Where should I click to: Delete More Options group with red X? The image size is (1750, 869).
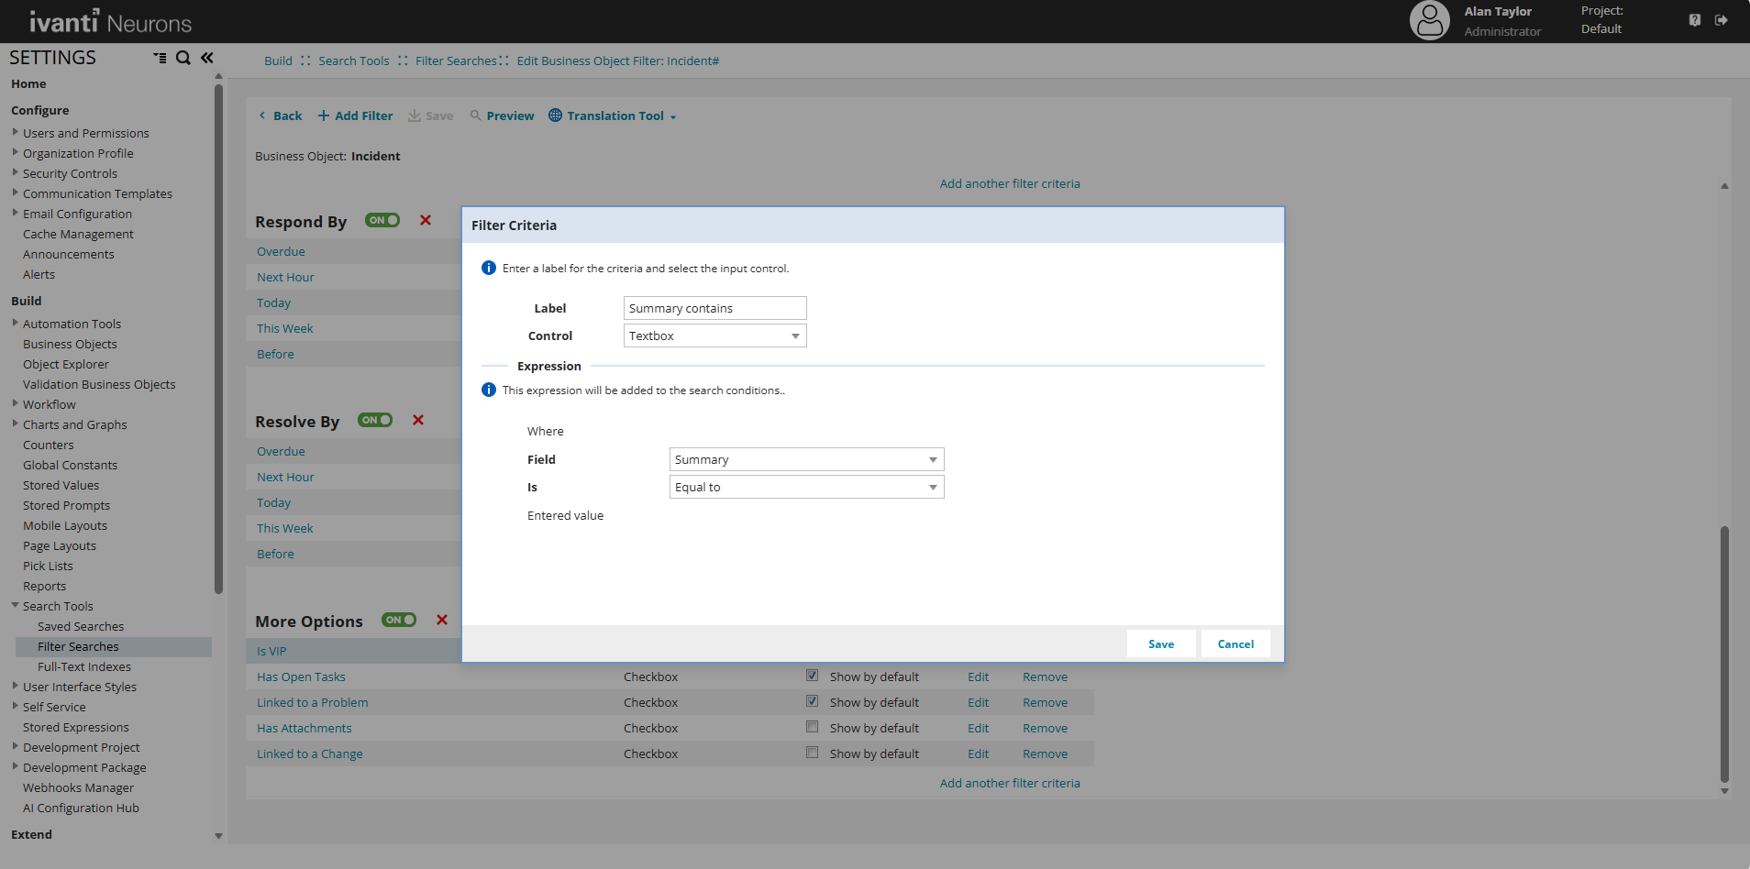coord(442,620)
